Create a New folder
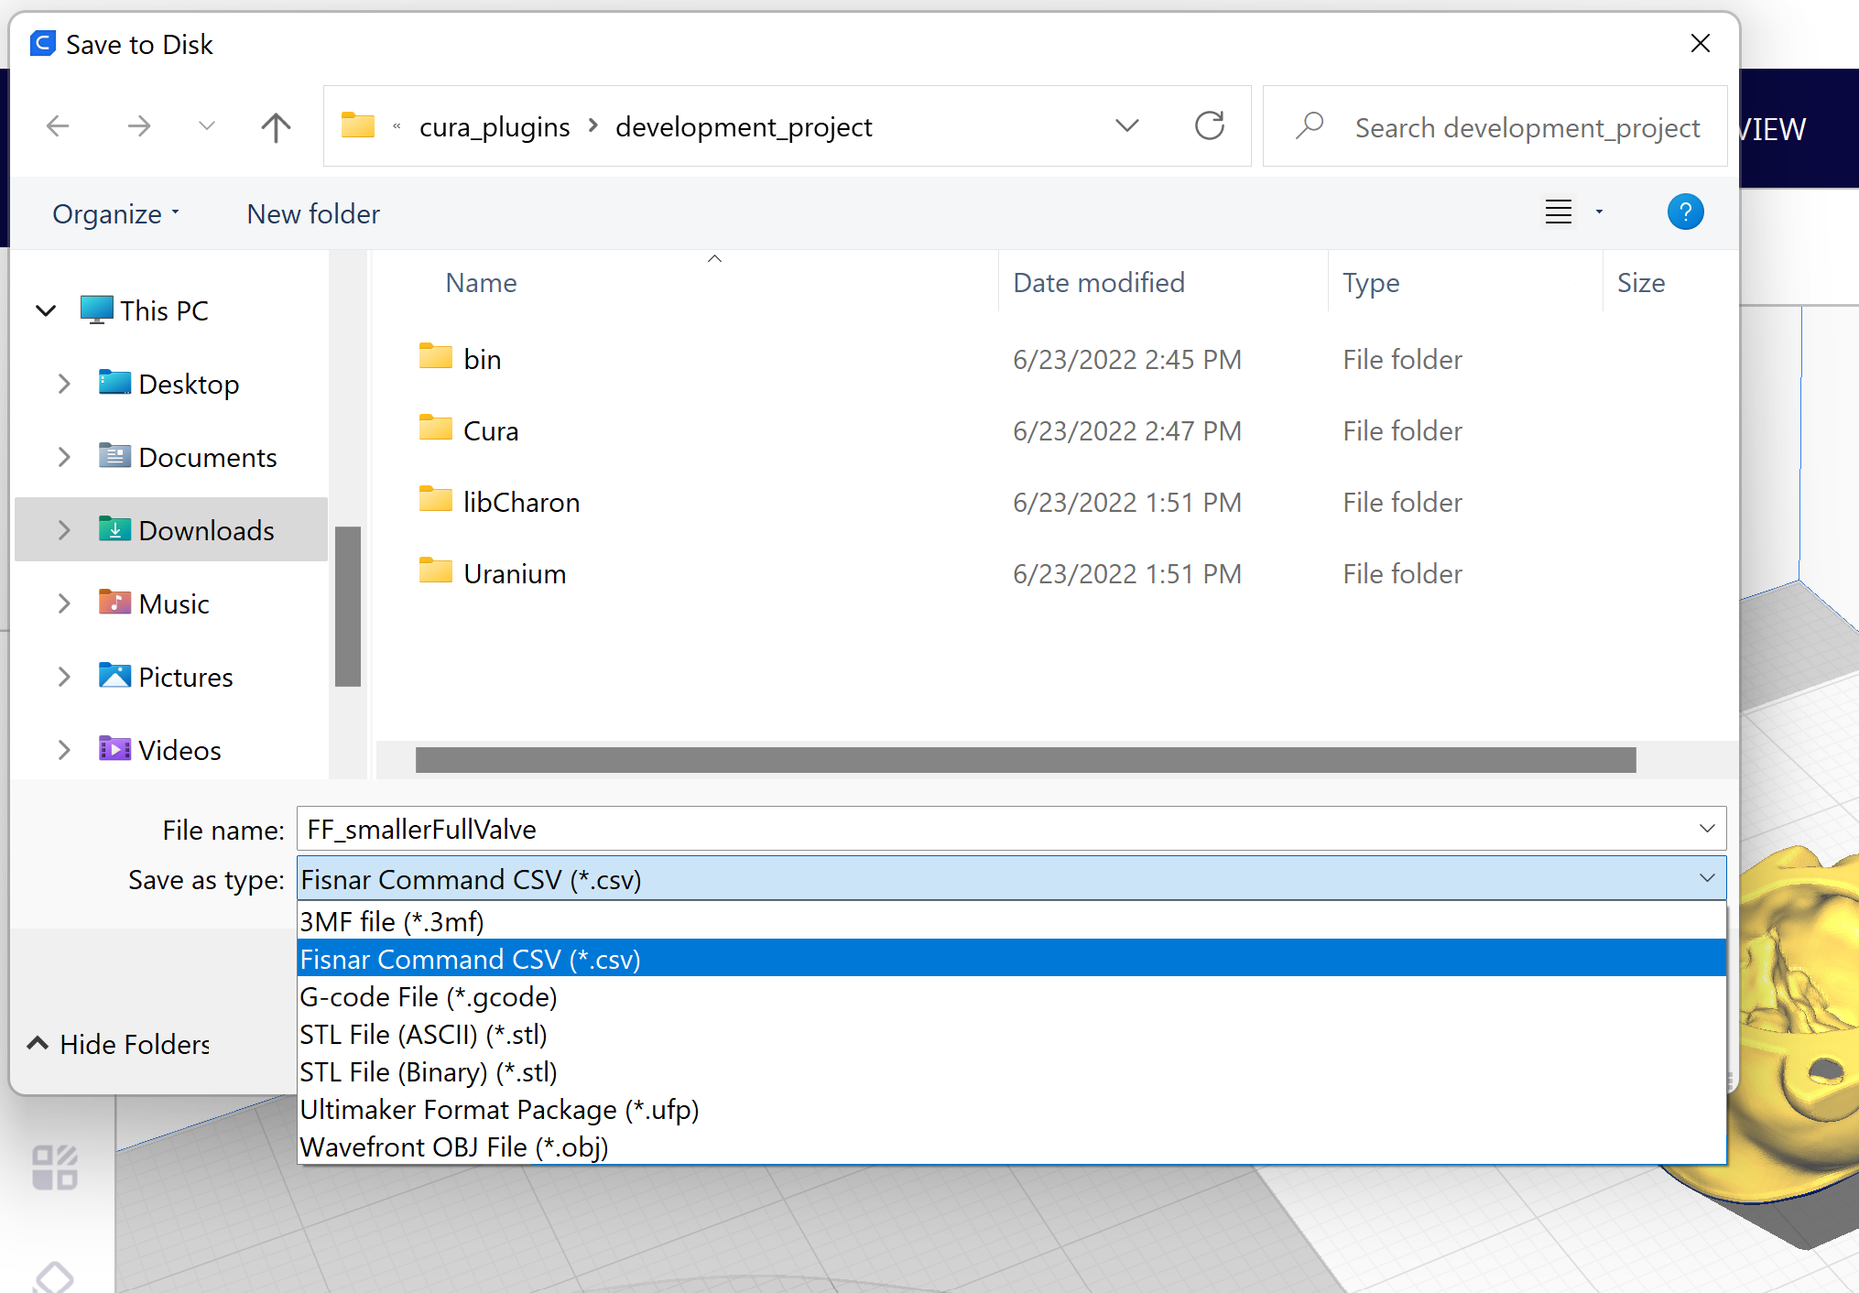Image resolution: width=1859 pixels, height=1293 pixels. (313, 213)
